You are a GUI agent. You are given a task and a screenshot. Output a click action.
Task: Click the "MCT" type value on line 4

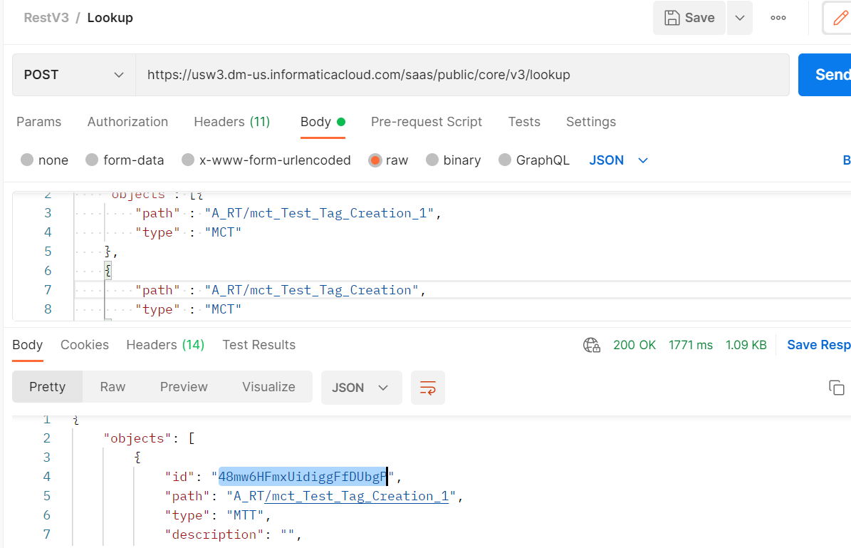(x=222, y=232)
